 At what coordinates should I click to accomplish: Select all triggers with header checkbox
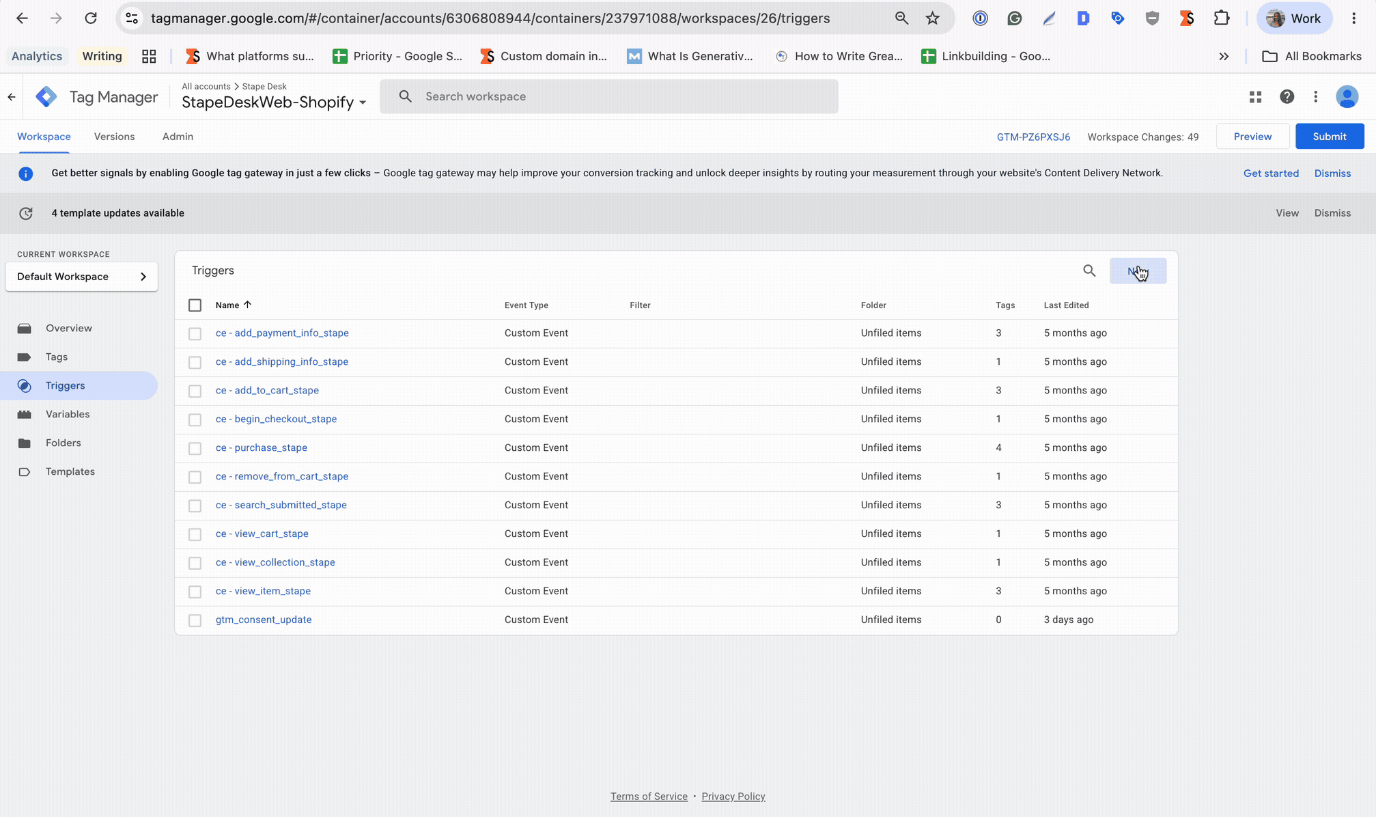[195, 305]
